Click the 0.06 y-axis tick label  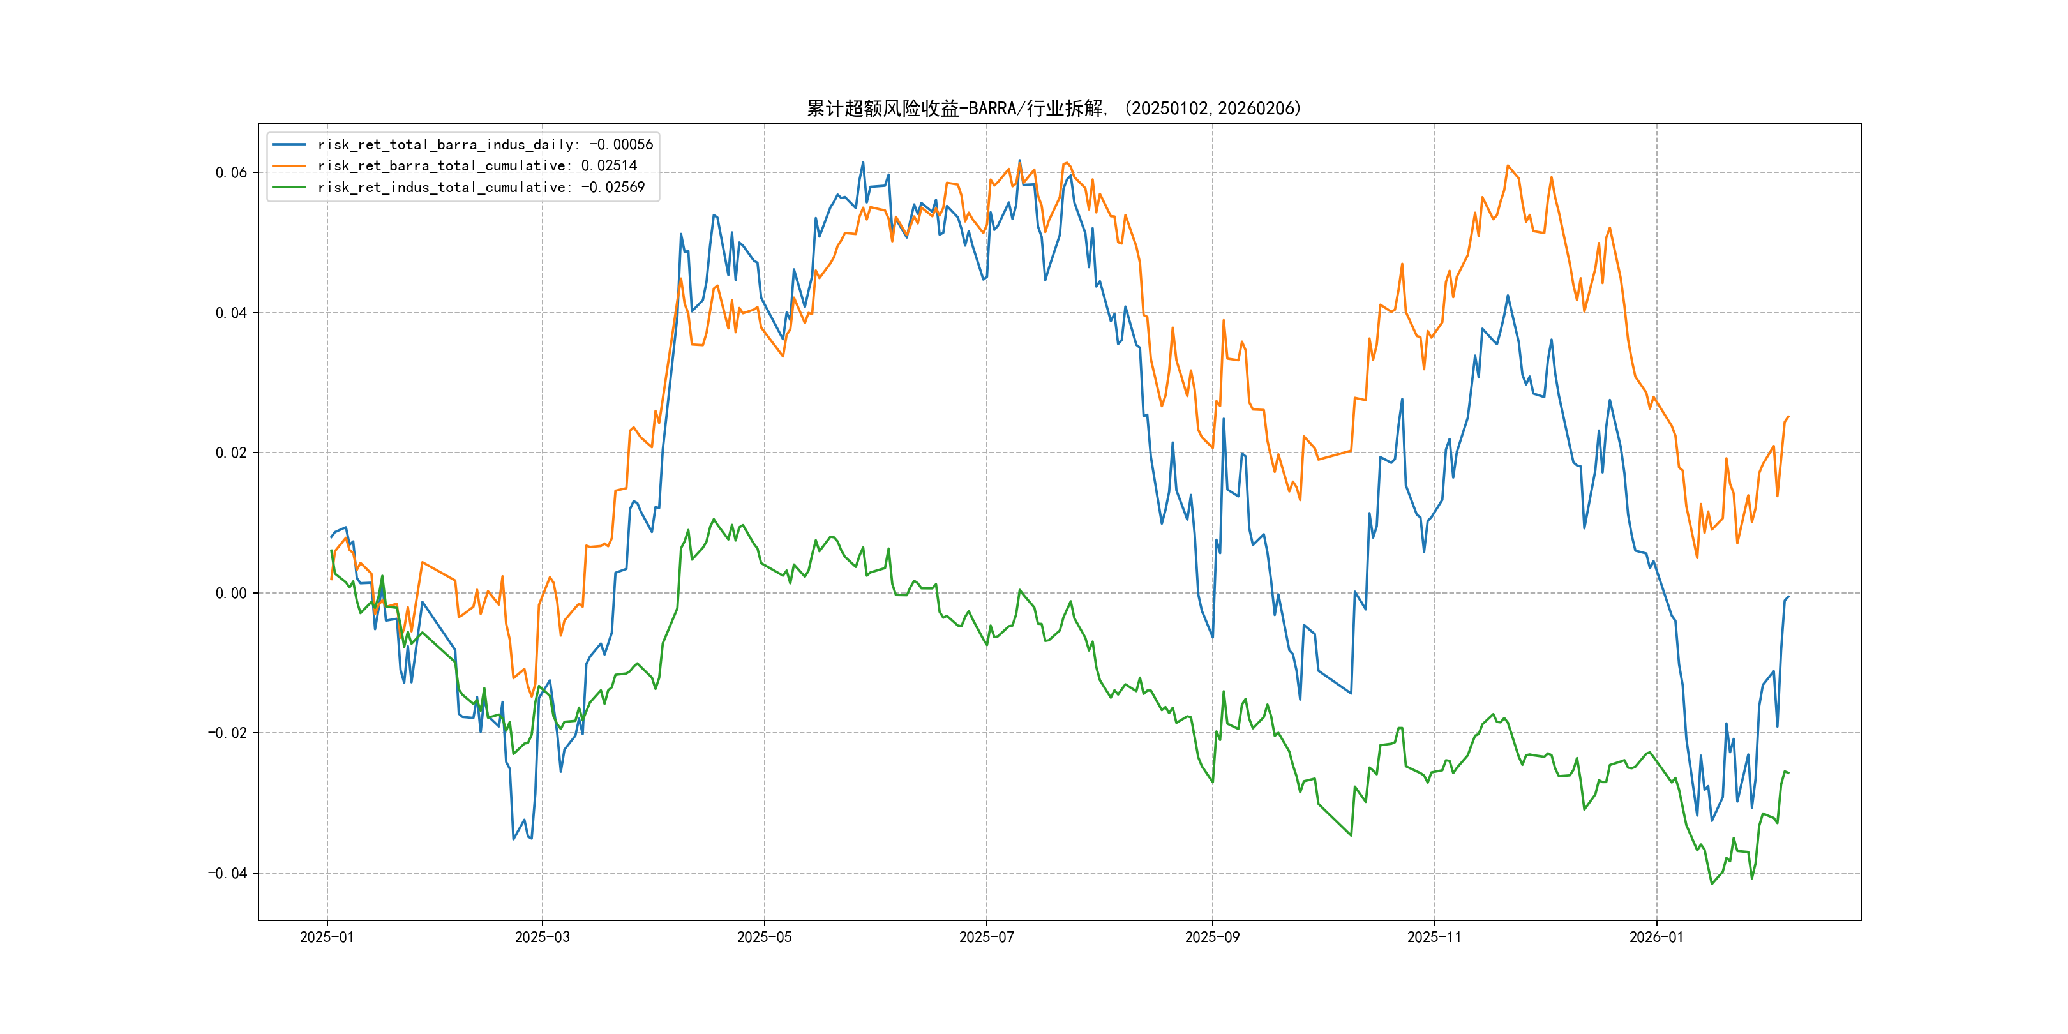tap(231, 172)
